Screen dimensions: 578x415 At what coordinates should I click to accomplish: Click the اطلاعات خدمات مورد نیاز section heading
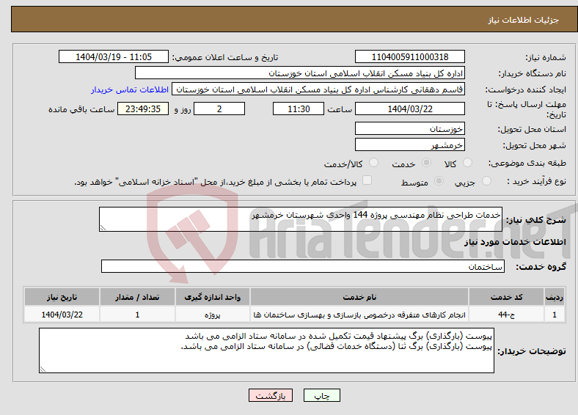click(515, 242)
